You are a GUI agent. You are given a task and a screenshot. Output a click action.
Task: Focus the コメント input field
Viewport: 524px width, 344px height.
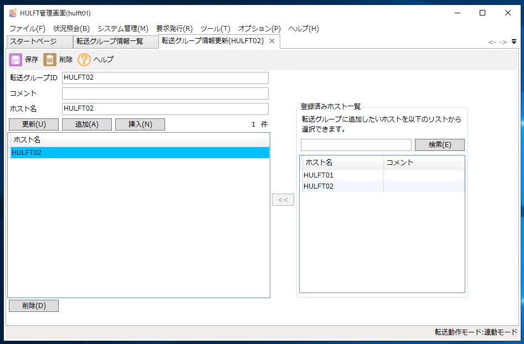coord(165,93)
